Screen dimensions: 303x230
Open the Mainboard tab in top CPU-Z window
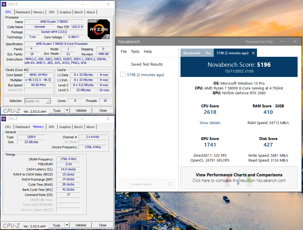click(23, 12)
